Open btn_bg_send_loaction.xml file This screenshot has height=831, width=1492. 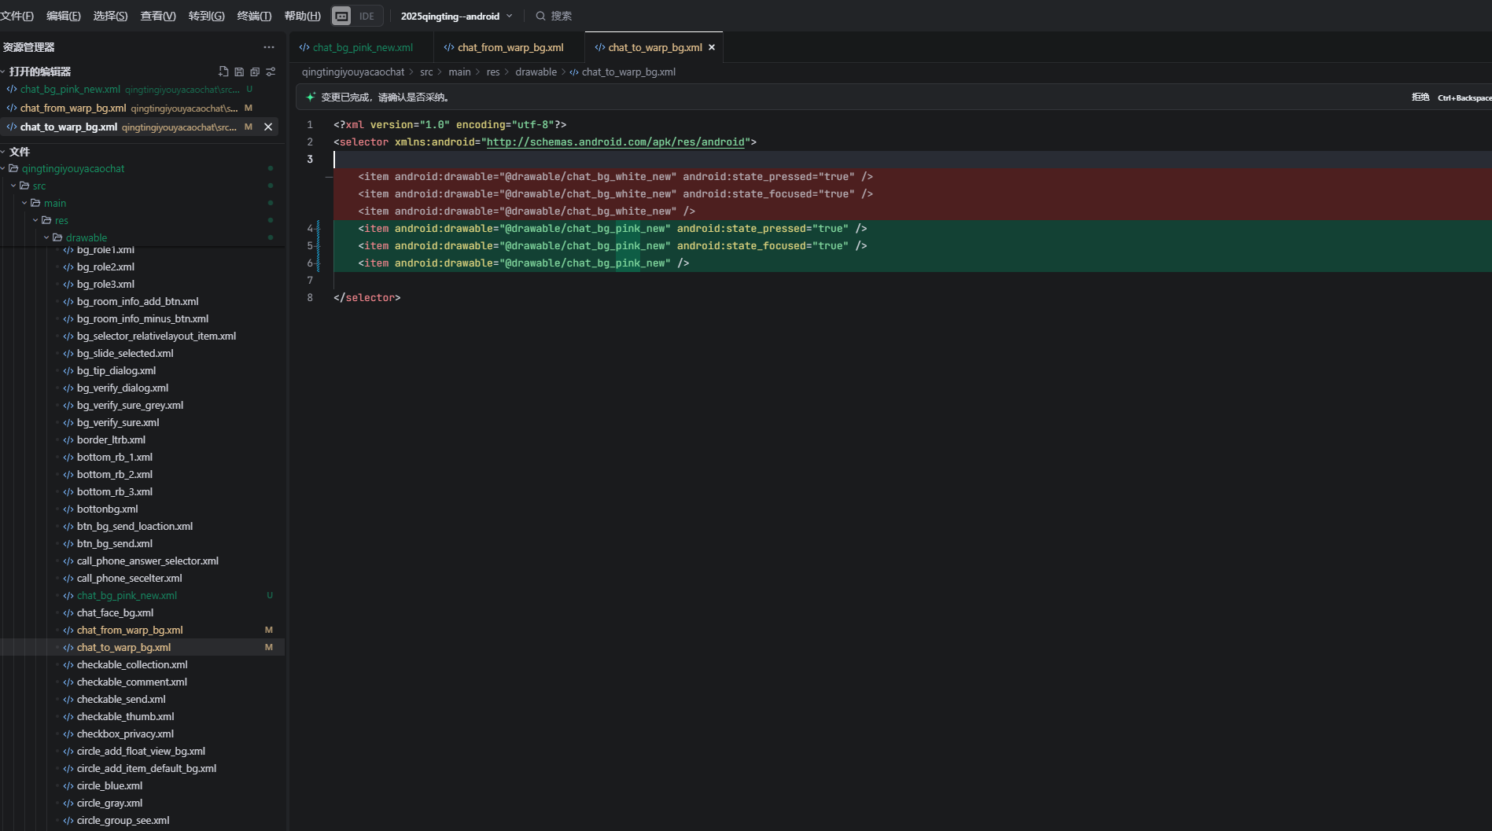134,526
